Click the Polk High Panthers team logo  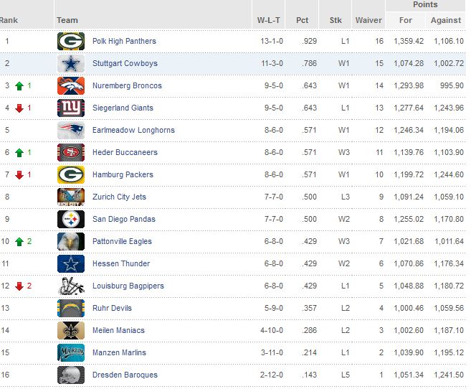[x=71, y=41]
